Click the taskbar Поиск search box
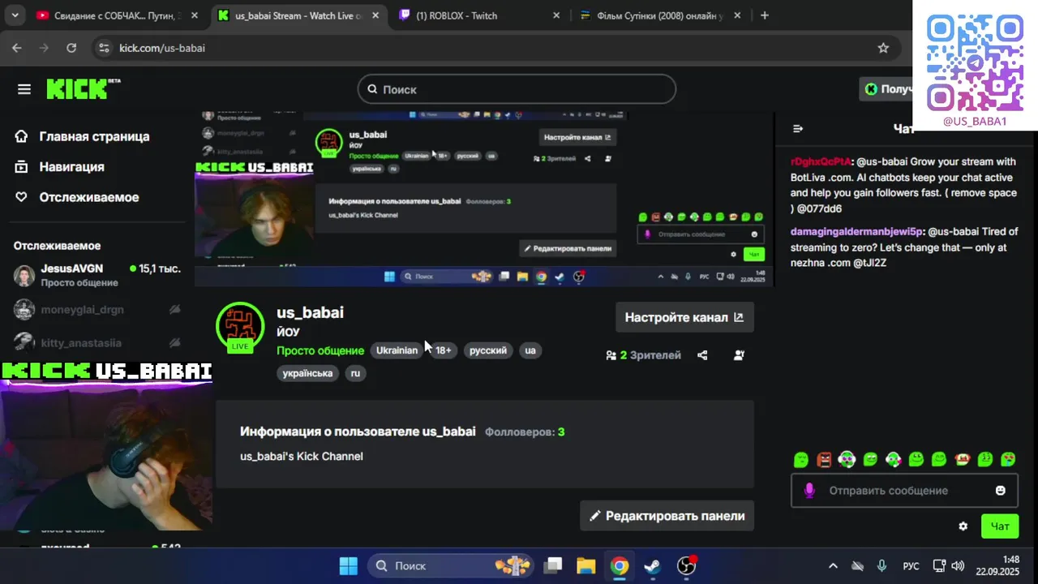 pos(451,565)
